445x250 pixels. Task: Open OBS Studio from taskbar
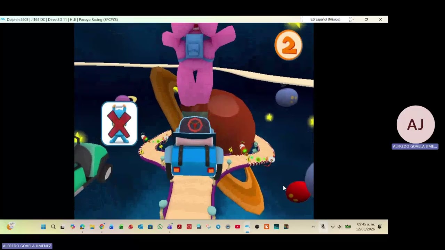[x=257, y=227]
